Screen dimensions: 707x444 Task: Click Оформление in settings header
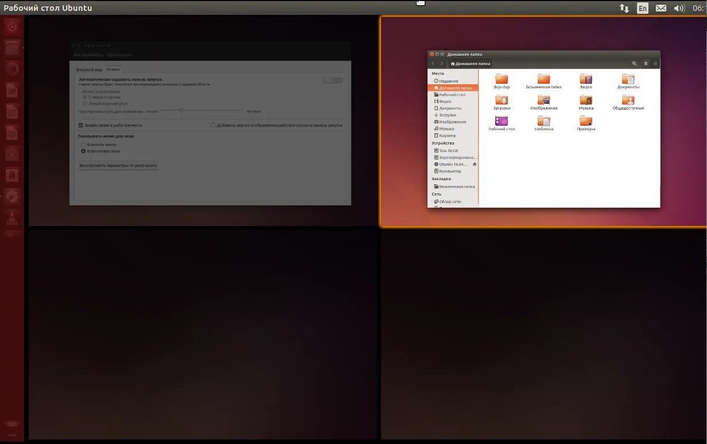[119, 55]
